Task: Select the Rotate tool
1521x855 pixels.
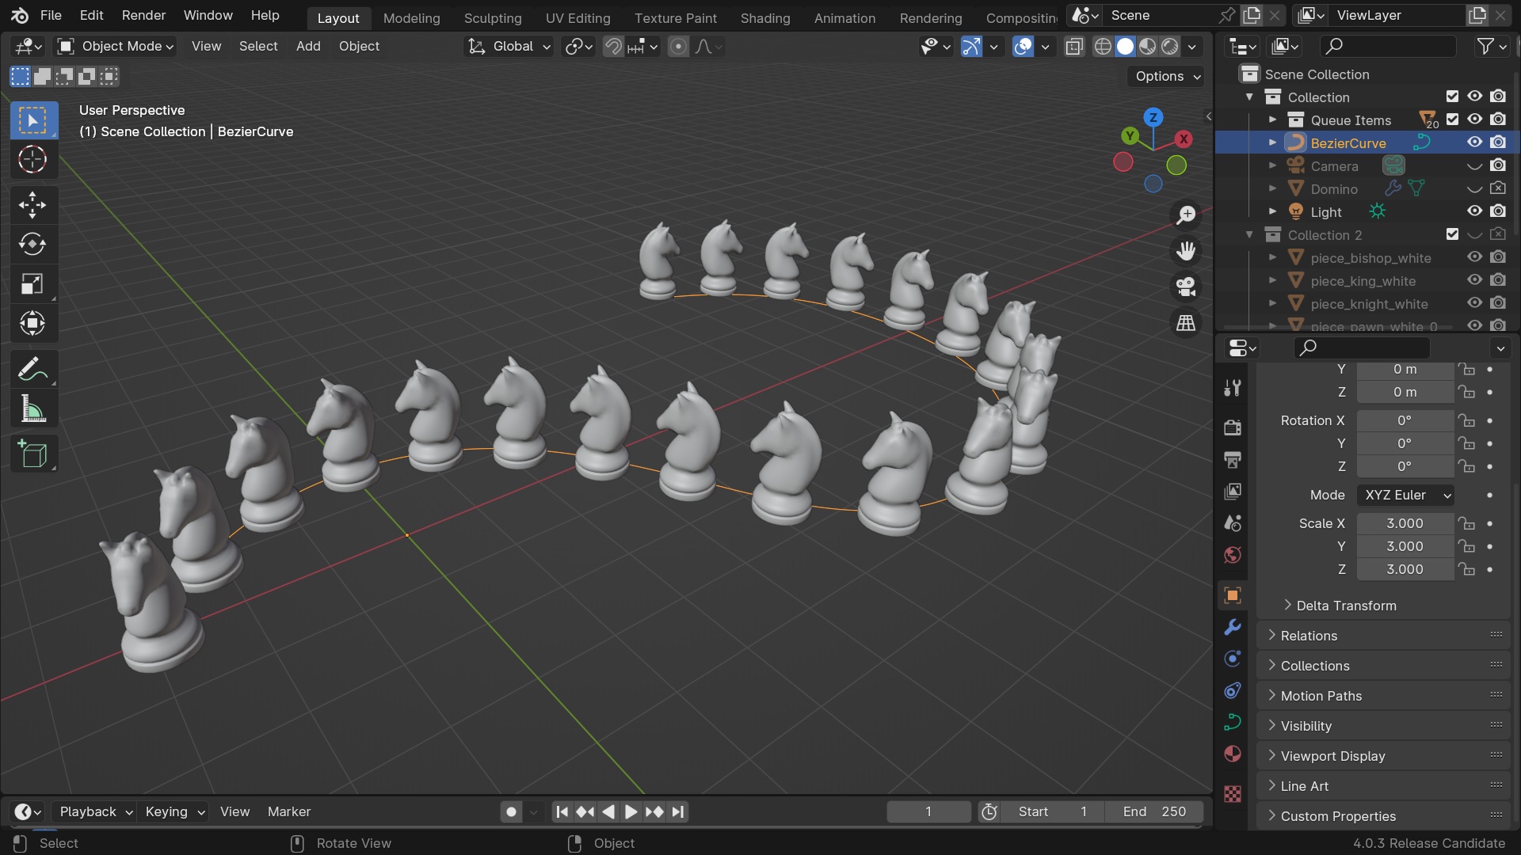Action: tap(32, 244)
